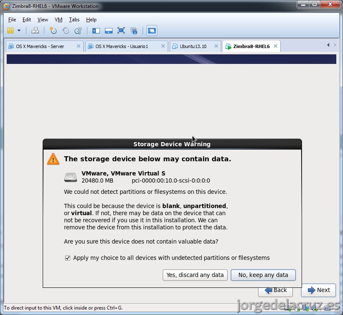343x315 pixels.
Task: Close the Zimbra8-RHEL6 tab
Action: 276,46
